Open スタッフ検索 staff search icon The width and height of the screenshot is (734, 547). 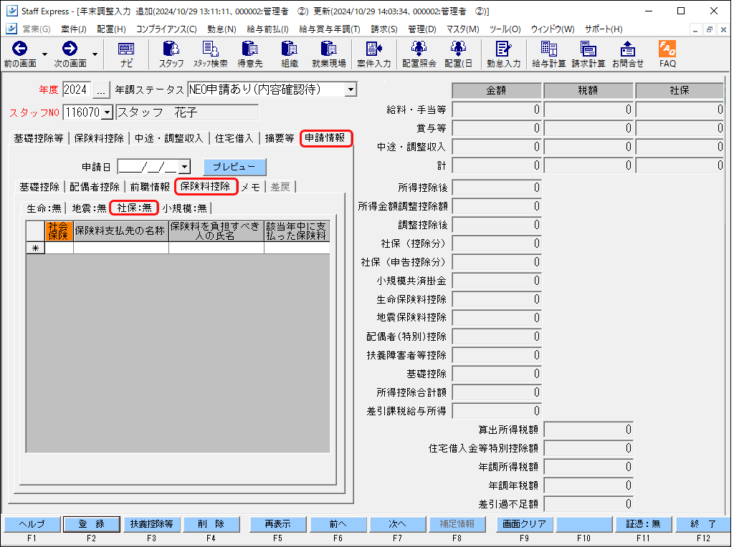211,54
